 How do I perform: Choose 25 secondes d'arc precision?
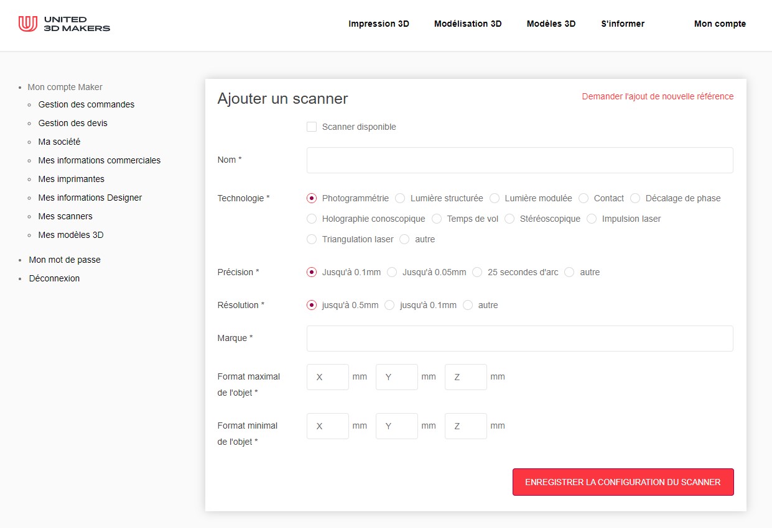click(x=477, y=272)
